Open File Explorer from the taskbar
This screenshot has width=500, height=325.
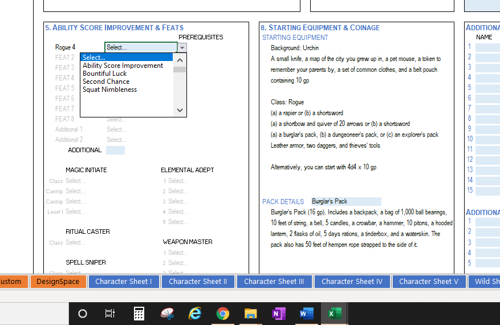pyautogui.click(x=251, y=314)
